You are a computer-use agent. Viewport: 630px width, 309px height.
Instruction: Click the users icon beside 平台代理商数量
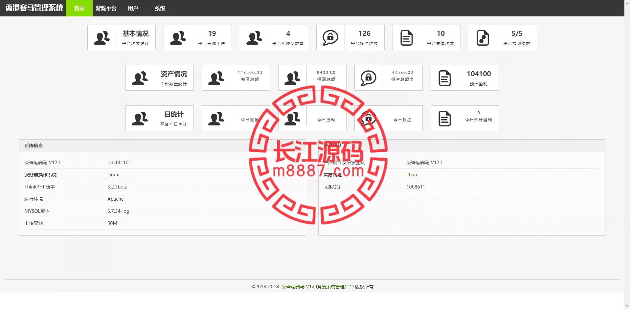[x=254, y=38]
